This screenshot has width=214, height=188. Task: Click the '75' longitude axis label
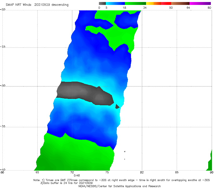[x=107, y=172]
